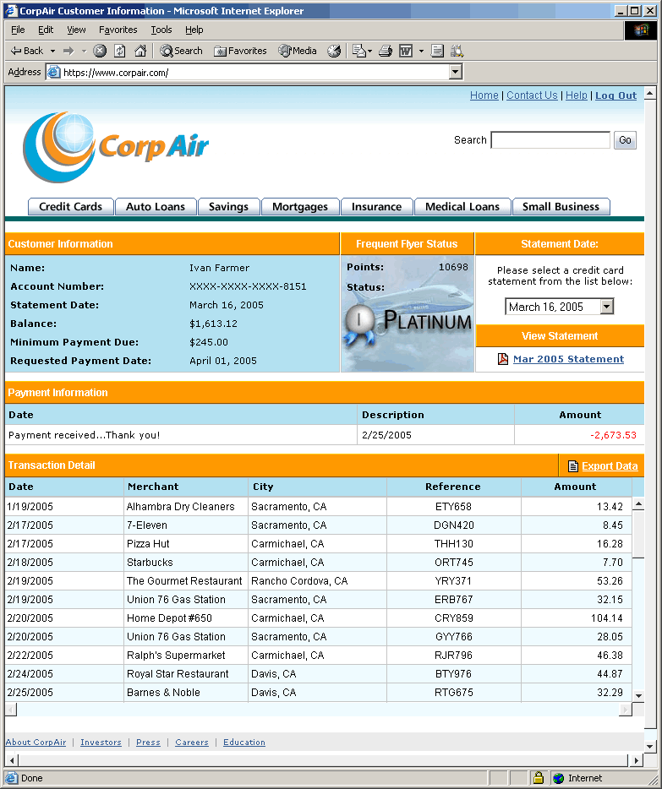Screen dimensions: 662x789
Task: Click the transaction table scroll up arrow
Action: click(x=638, y=503)
